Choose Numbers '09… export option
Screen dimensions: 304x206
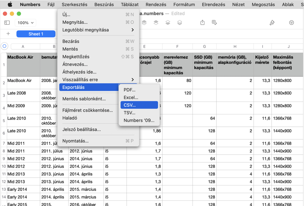click(139, 120)
